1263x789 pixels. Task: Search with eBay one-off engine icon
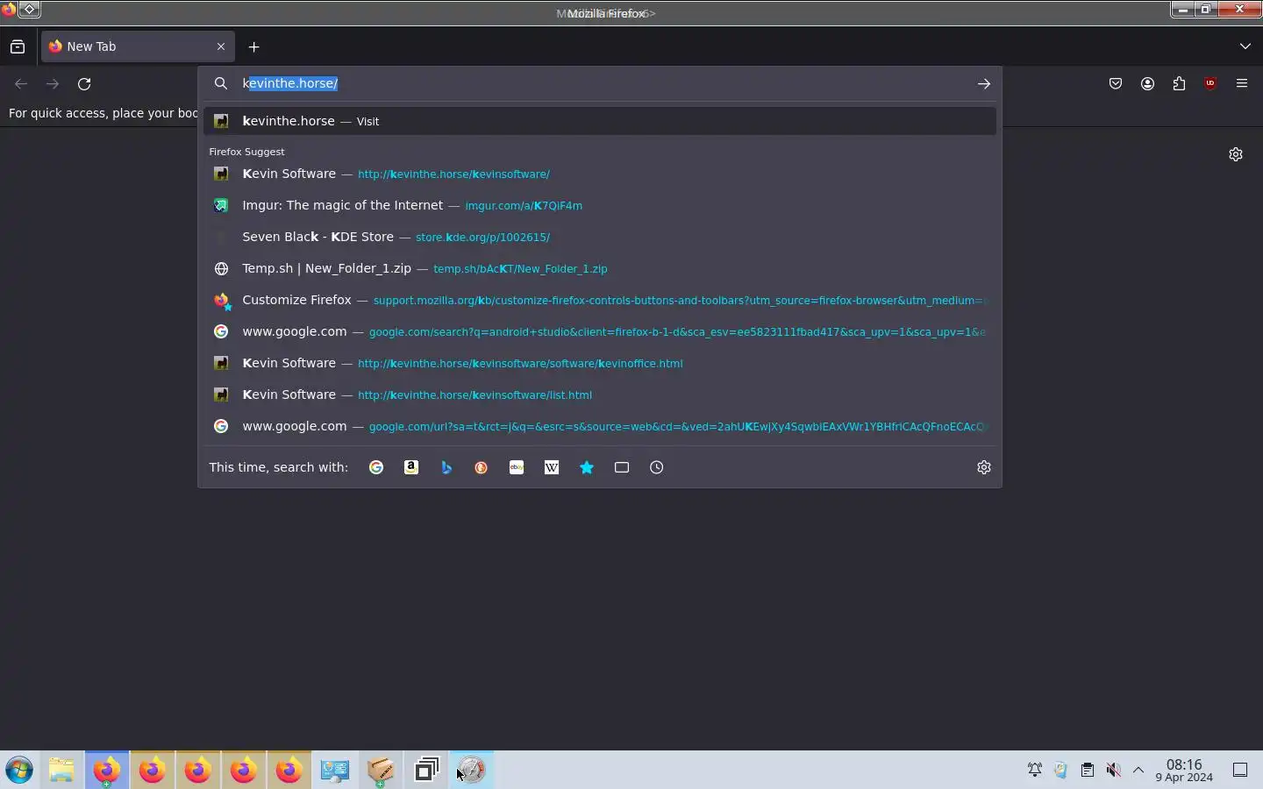click(x=517, y=467)
